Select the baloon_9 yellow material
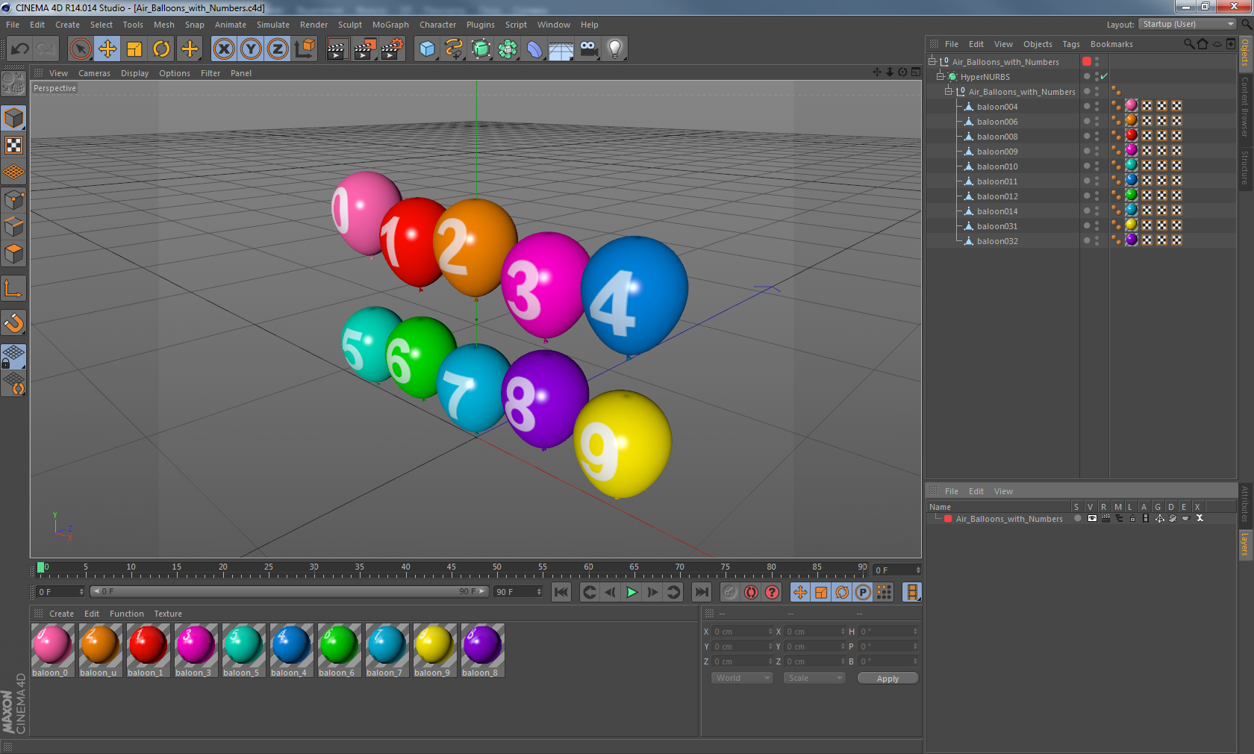Screen dimensions: 1254x754 (x=434, y=650)
